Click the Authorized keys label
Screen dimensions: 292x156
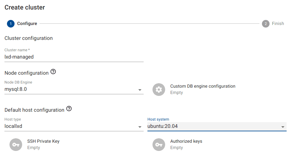coord(186,141)
